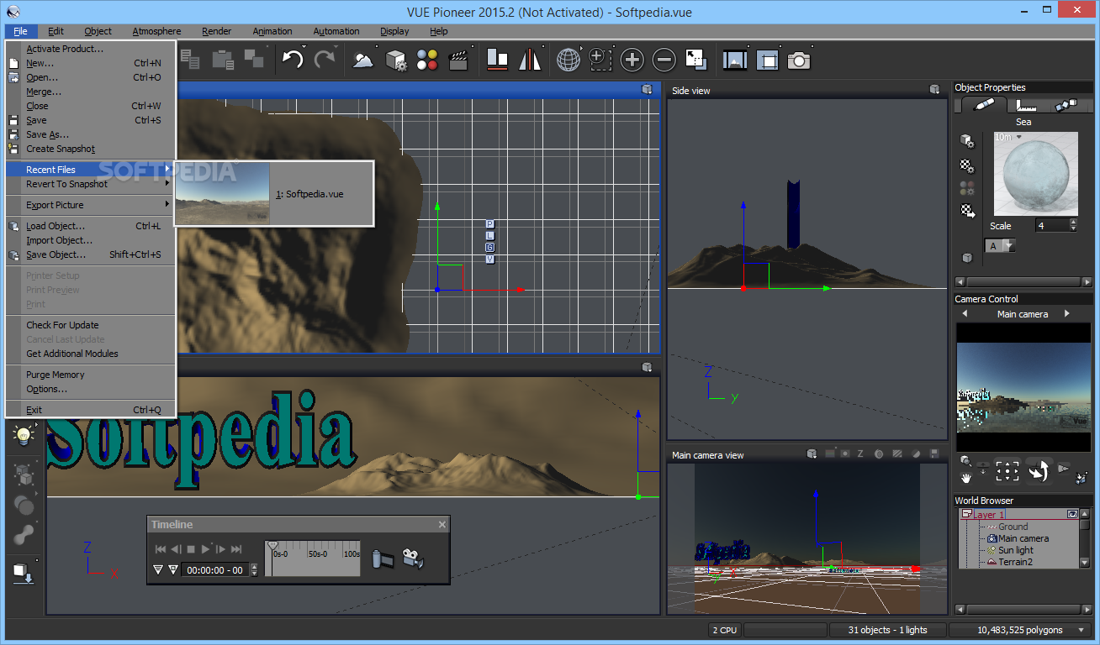The height and width of the screenshot is (645, 1100).
Task: Toggle the Side view maximize cube icon
Action: click(934, 90)
